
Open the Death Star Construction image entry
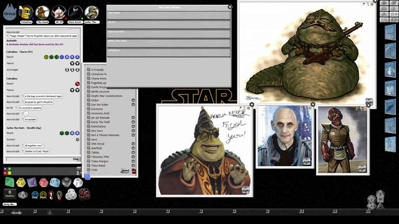(x=107, y=96)
